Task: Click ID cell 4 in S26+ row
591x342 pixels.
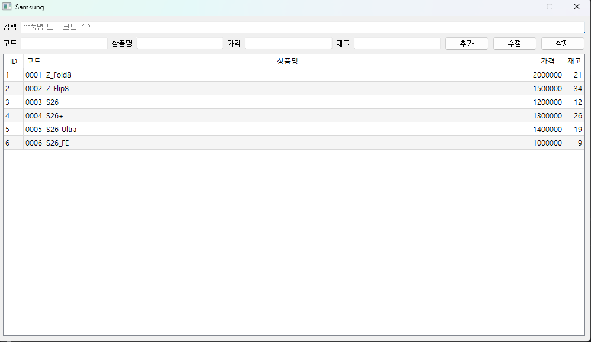Action: (14, 115)
